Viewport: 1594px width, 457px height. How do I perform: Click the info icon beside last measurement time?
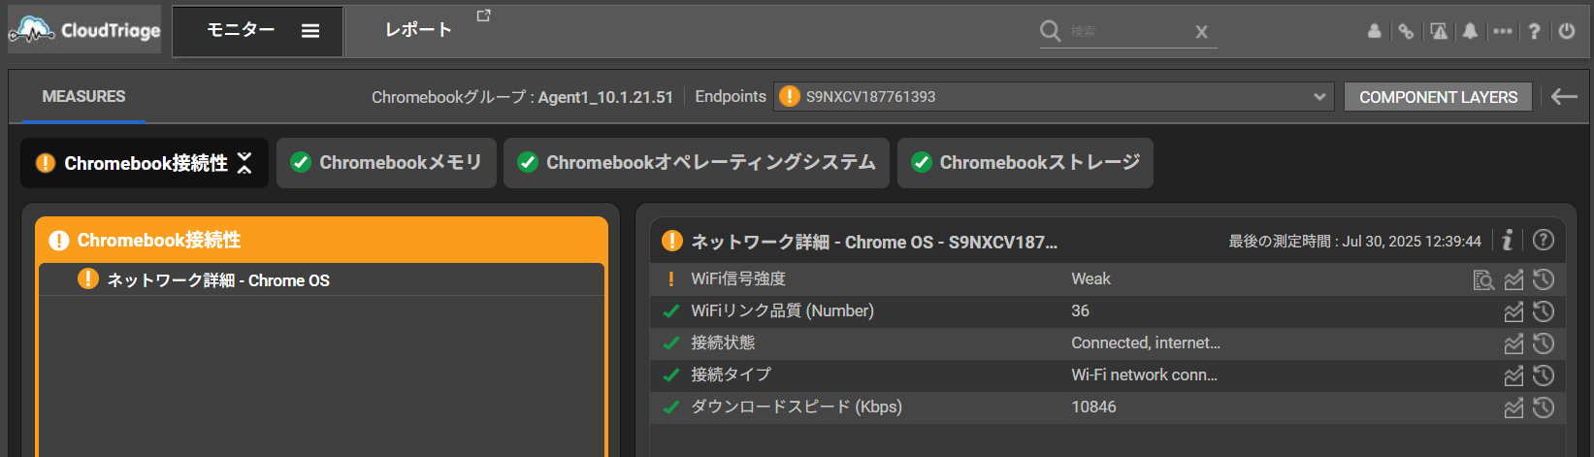click(x=1507, y=241)
